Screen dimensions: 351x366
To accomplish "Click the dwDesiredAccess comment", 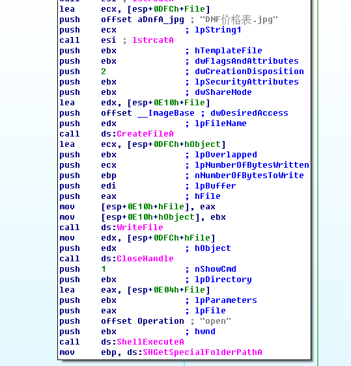I will 249,113.
